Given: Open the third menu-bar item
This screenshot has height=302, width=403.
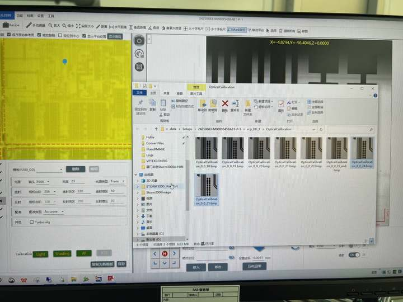Looking at the screenshot, I should click(41, 16).
